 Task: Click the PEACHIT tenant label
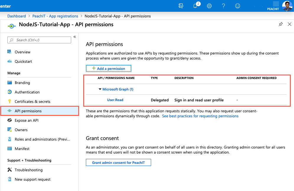click(273, 9)
